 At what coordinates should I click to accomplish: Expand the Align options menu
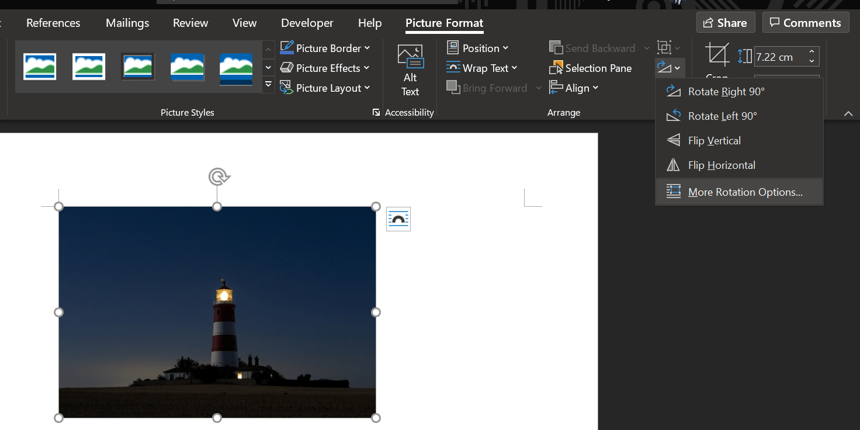[575, 88]
